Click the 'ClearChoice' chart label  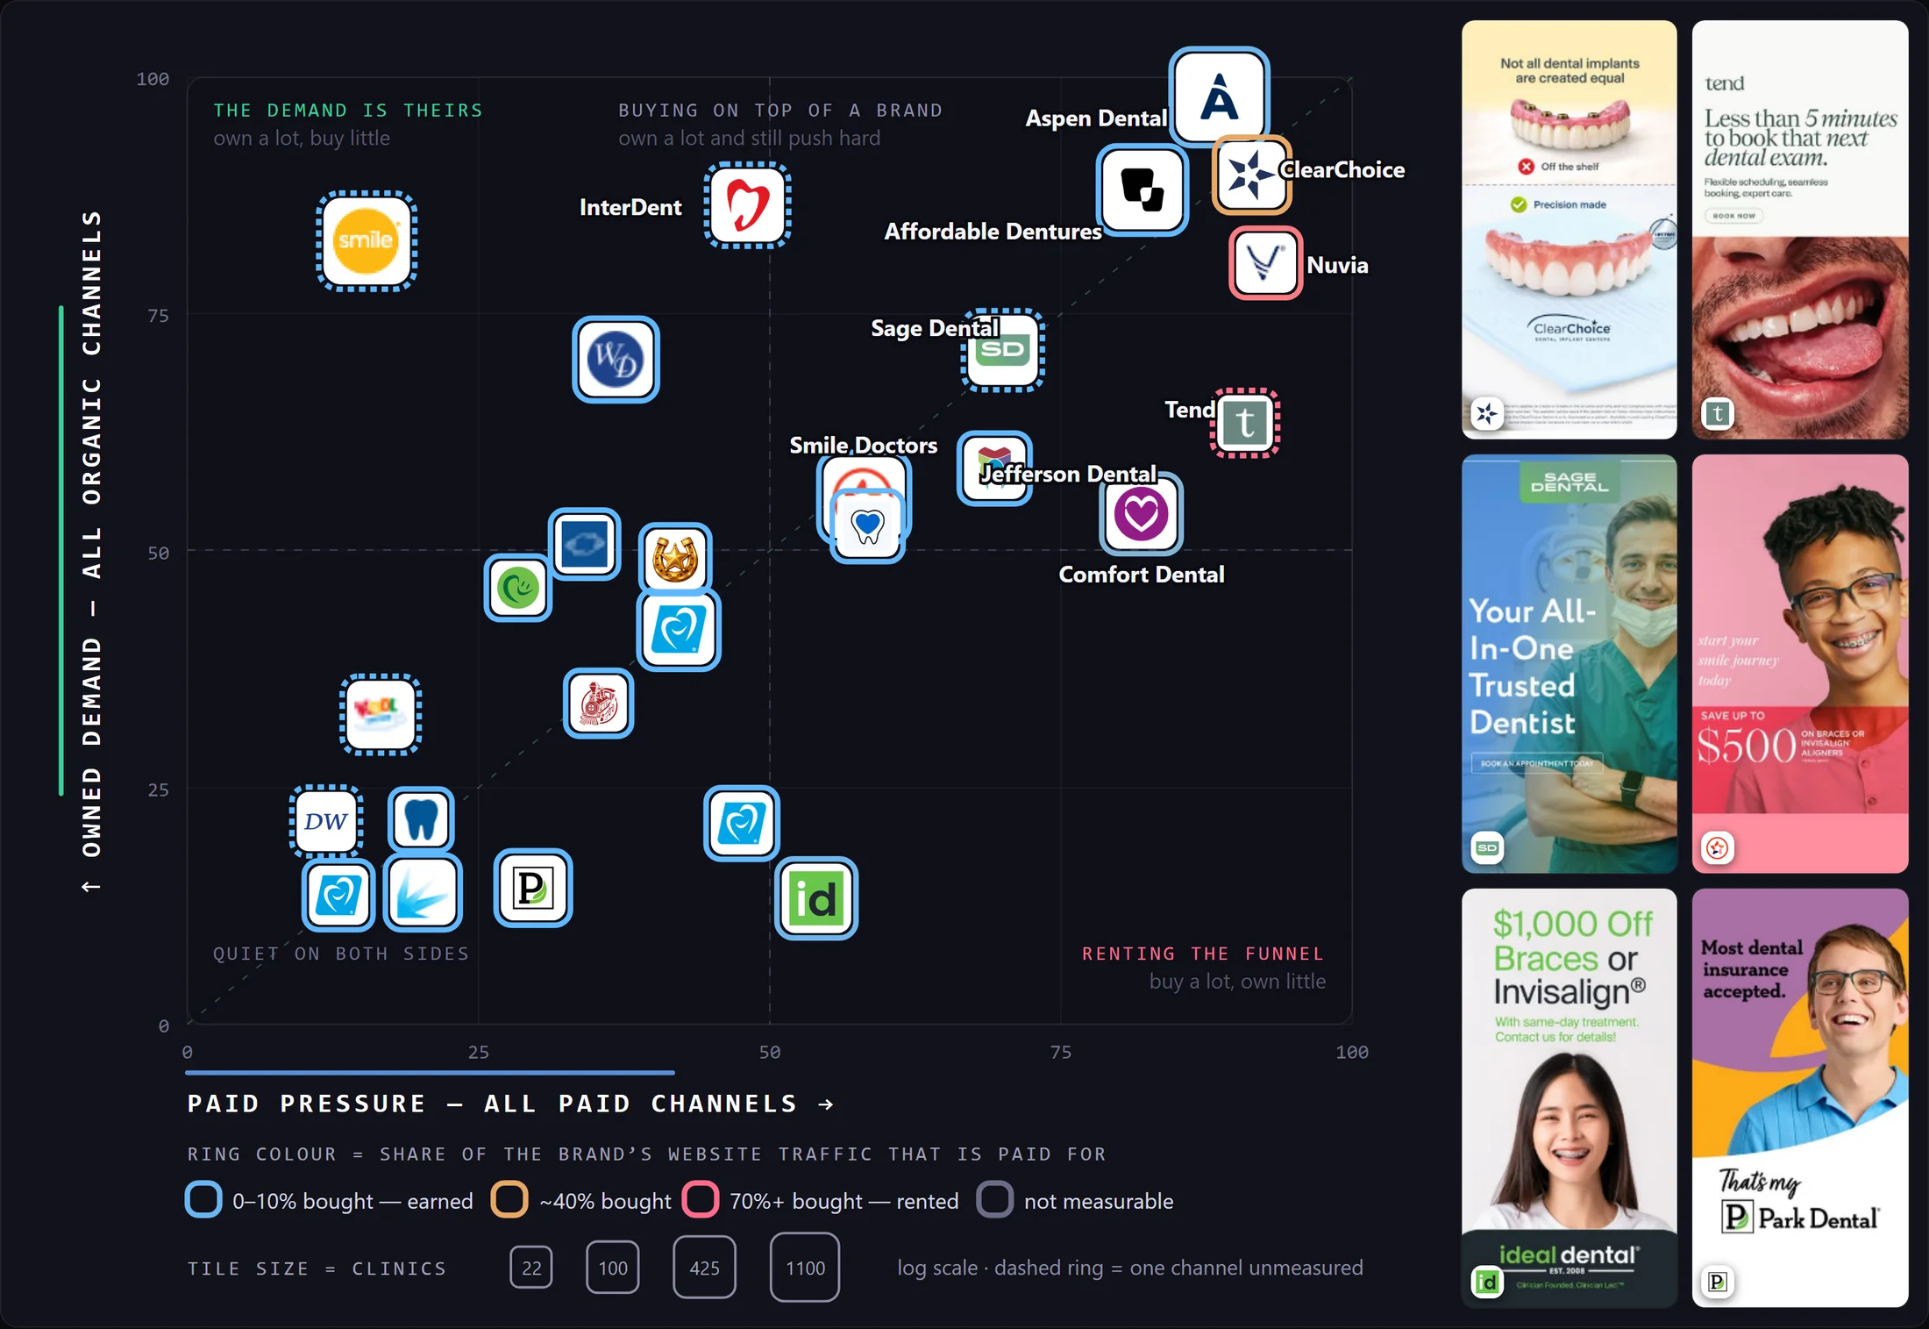pyautogui.click(x=1342, y=169)
